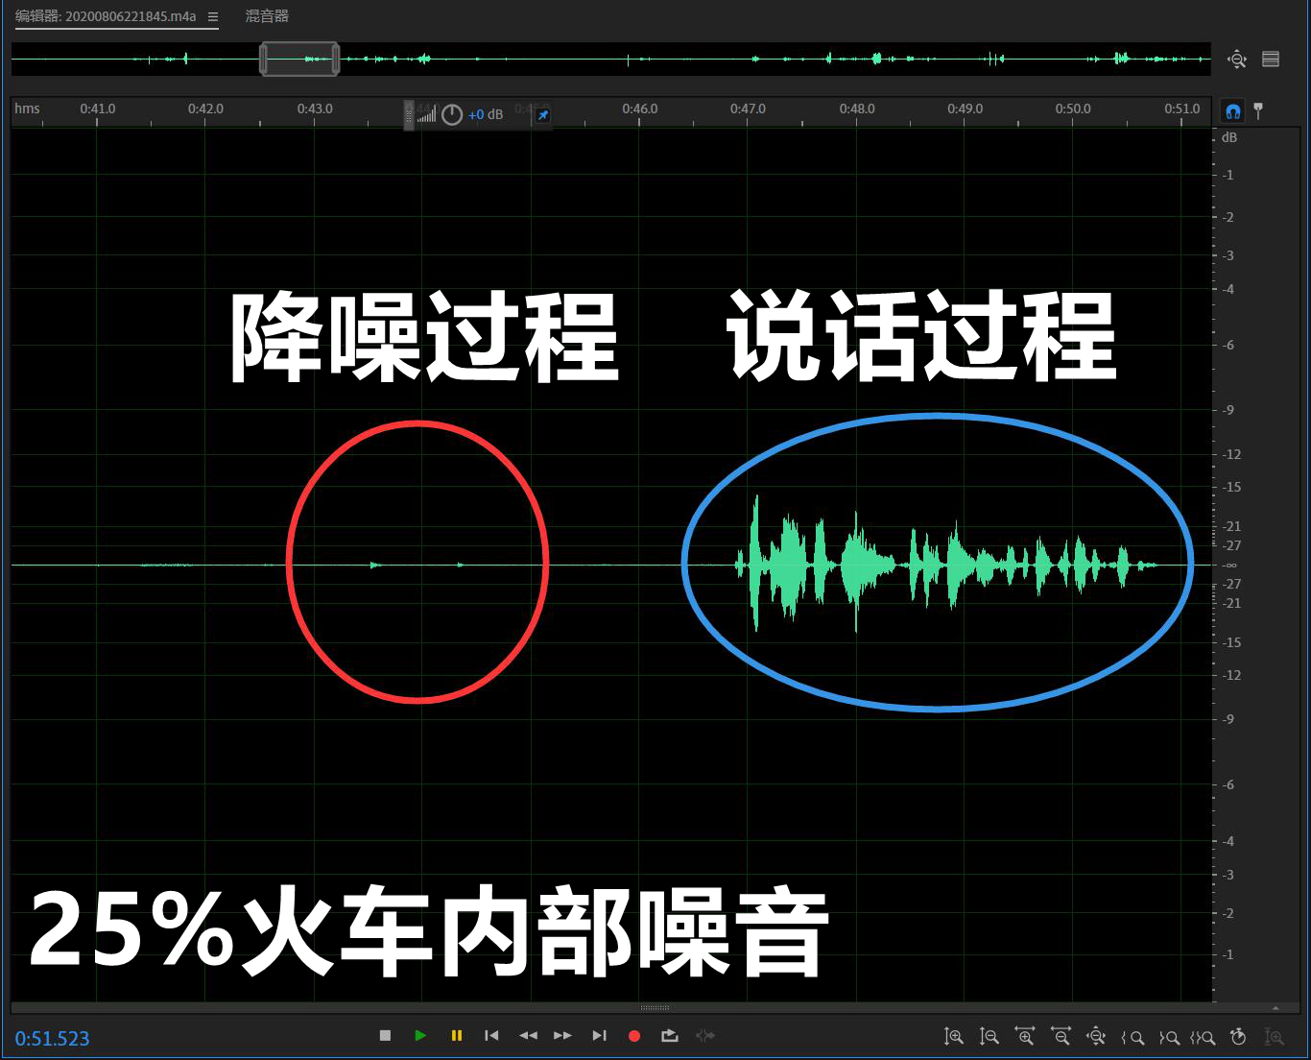
Task: Click the horizontal Zoom In icon
Action: (x=1025, y=1036)
